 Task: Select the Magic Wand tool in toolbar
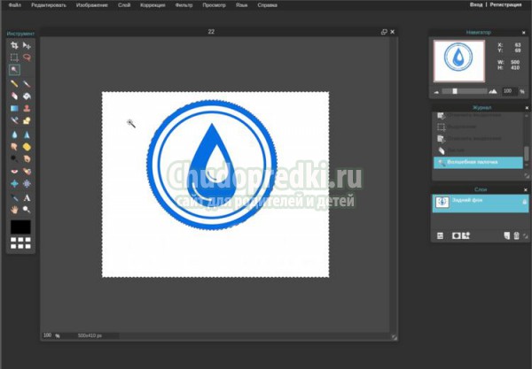point(14,70)
